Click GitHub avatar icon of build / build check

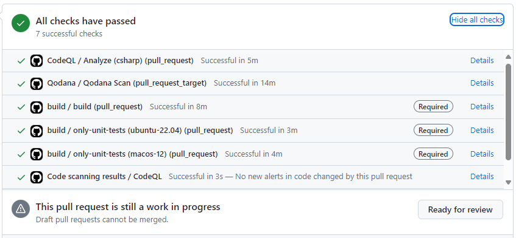tap(37, 107)
